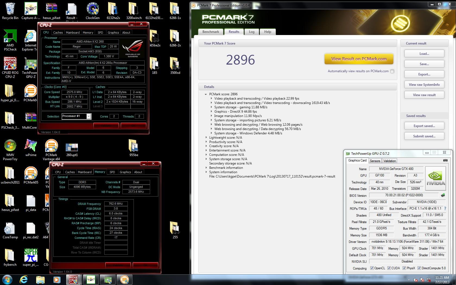
Task: Open the super_pi desktop icon
Action: (x=31, y=257)
